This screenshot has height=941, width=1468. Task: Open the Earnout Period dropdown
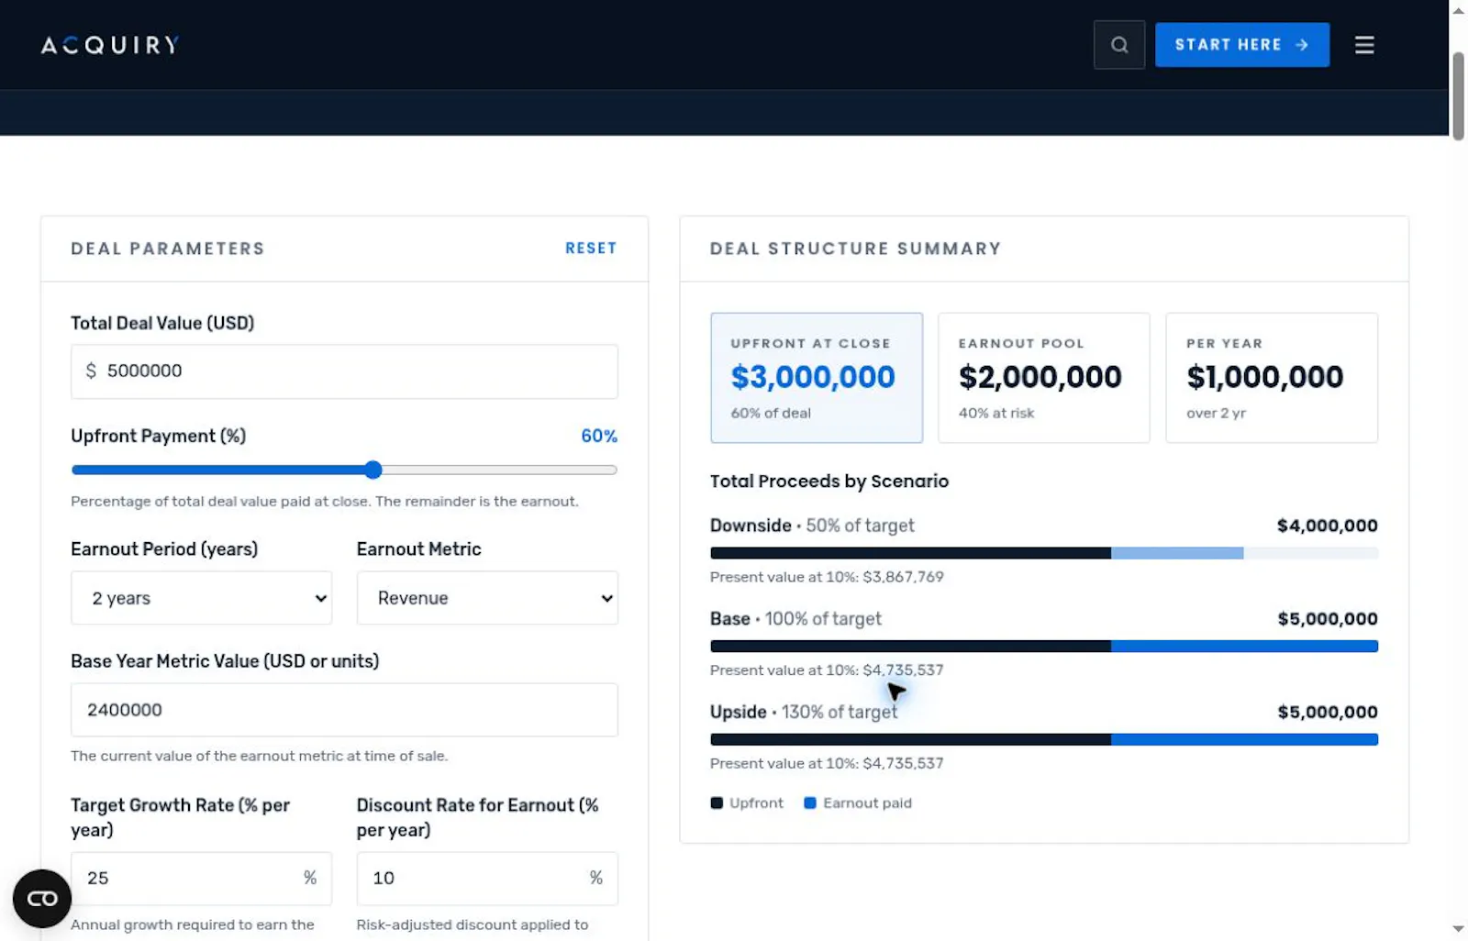(x=201, y=598)
